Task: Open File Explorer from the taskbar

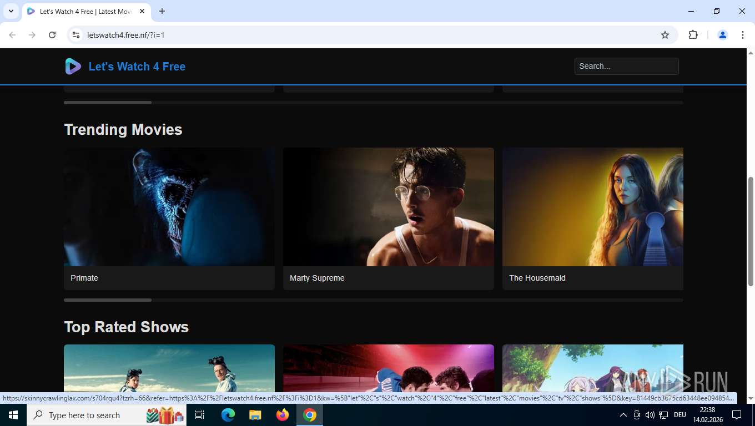Action: (x=255, y=415)
